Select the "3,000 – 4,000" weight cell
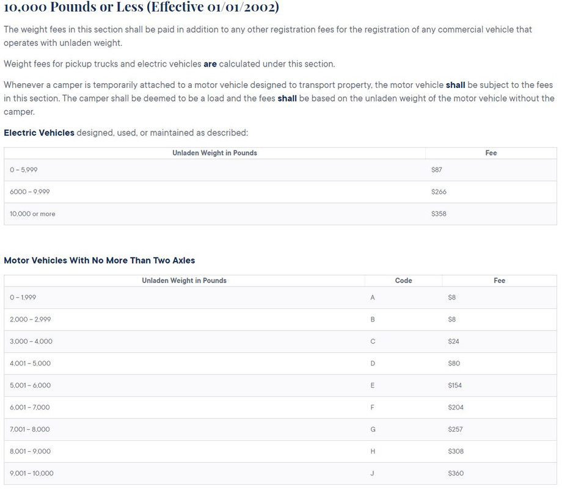This screenshot has width=562, height=489. coord(31,342)
